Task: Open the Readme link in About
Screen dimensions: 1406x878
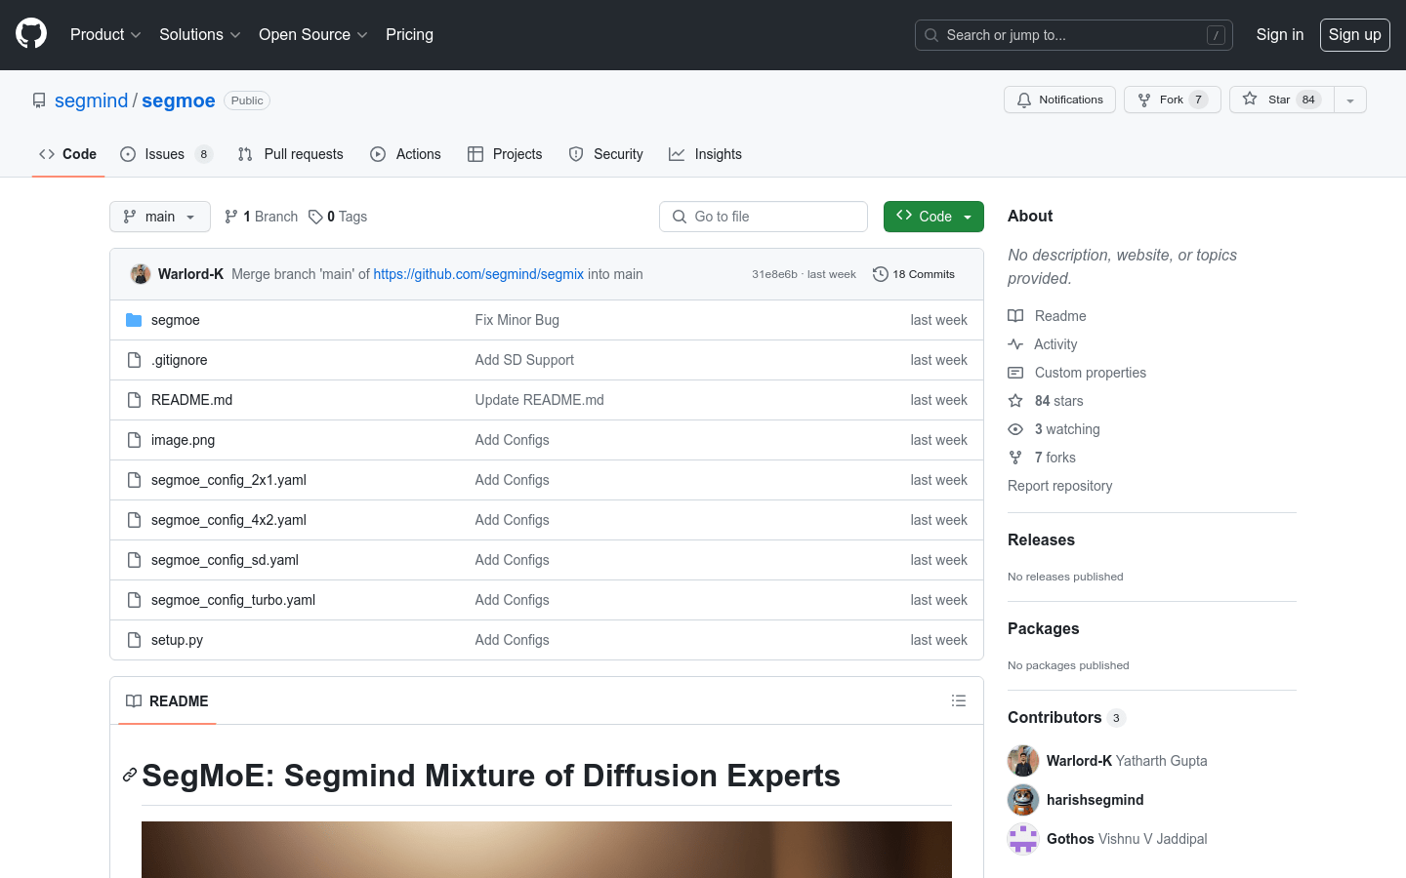Action: [1048, 316]
